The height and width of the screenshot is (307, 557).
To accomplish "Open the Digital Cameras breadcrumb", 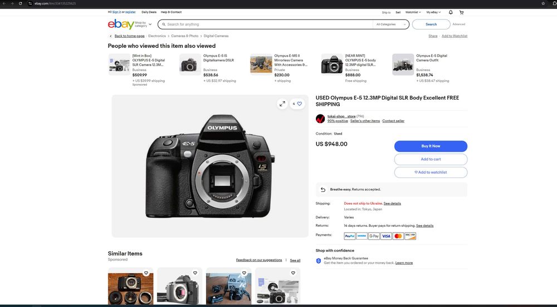I will pyautogui.click(x=216, y=36).
